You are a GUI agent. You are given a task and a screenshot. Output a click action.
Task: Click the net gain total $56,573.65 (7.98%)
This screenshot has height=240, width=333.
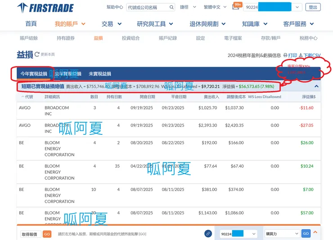click(256, 86)
